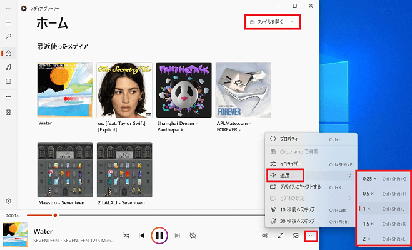412x250 pixels.
Task: Set playback speed to 2 ×
Action: 384,239
